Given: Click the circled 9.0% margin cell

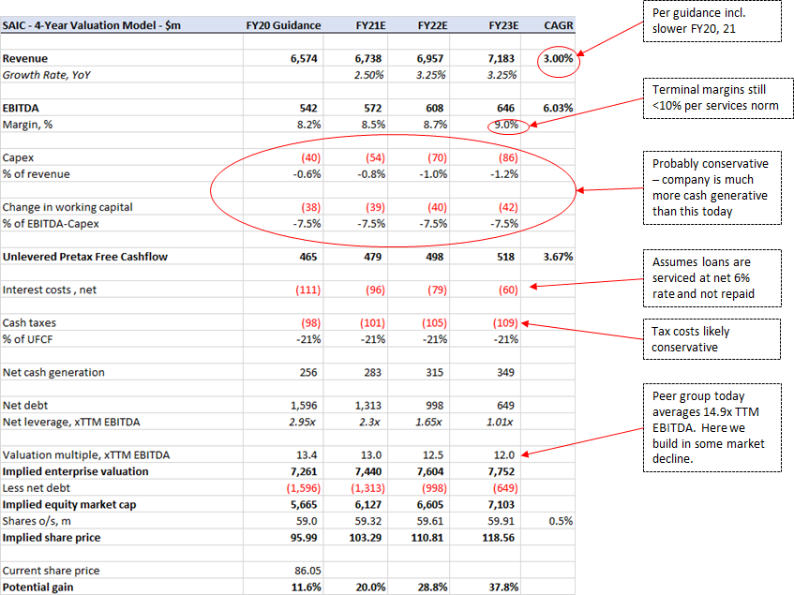Looking at the screenshot, I should [506, 125].
